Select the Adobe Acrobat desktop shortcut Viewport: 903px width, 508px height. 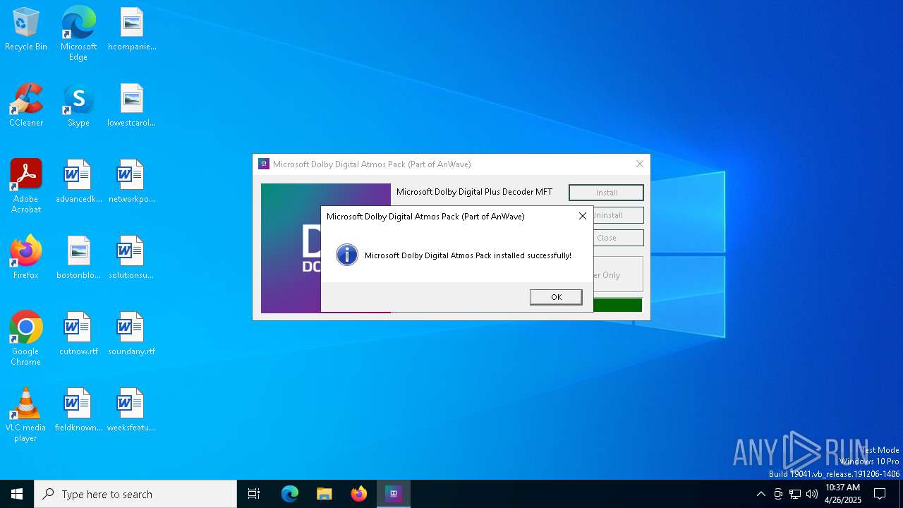tap(26, 186)
